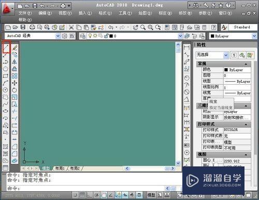Open the 无选择 object selection dropdown
Viewport: 259px width, 200px height.
(225, 55)
